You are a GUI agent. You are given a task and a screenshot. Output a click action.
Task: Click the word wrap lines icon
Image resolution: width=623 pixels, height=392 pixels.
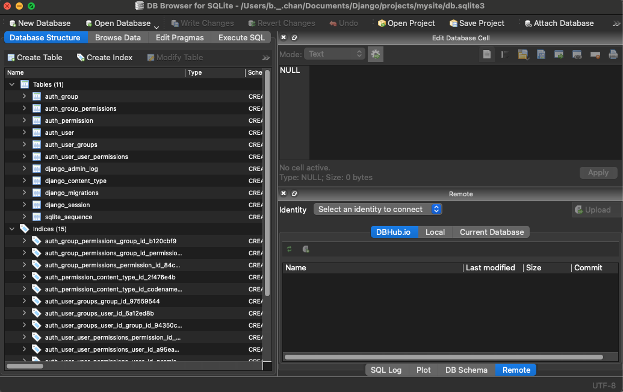point(505,54)
